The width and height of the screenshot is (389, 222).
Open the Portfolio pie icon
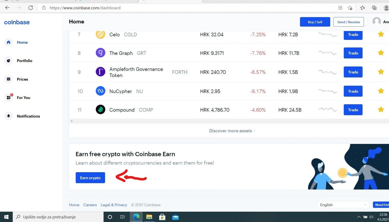[9, 61]
